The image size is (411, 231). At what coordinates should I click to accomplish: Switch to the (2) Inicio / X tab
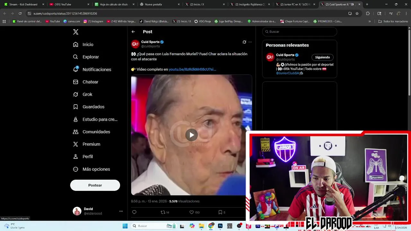[205, 4]
